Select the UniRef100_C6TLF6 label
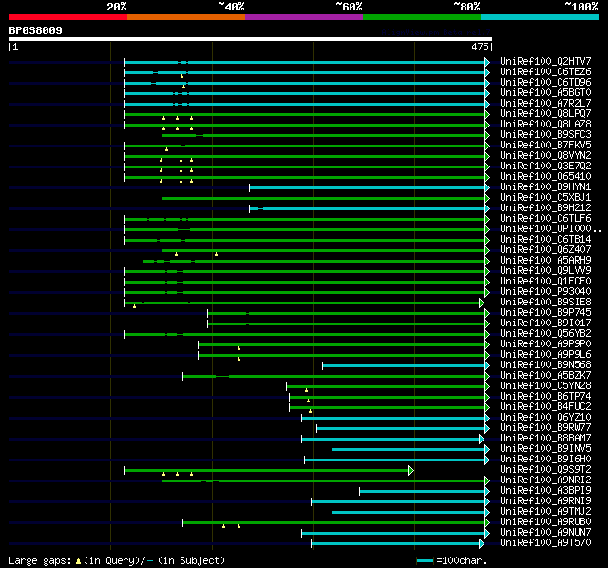Screen dimensions: 608x568 point(545,219)
